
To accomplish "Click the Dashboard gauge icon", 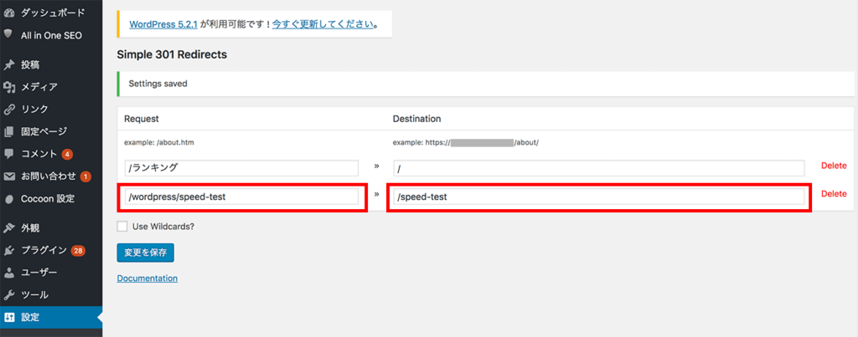I will (8, 13).
